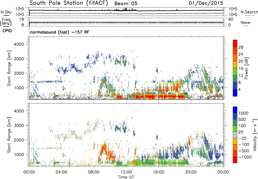Screen dimensions: 258x179
Task: Click '3000' on the power panel range axis
Action: tap(19, 59)
